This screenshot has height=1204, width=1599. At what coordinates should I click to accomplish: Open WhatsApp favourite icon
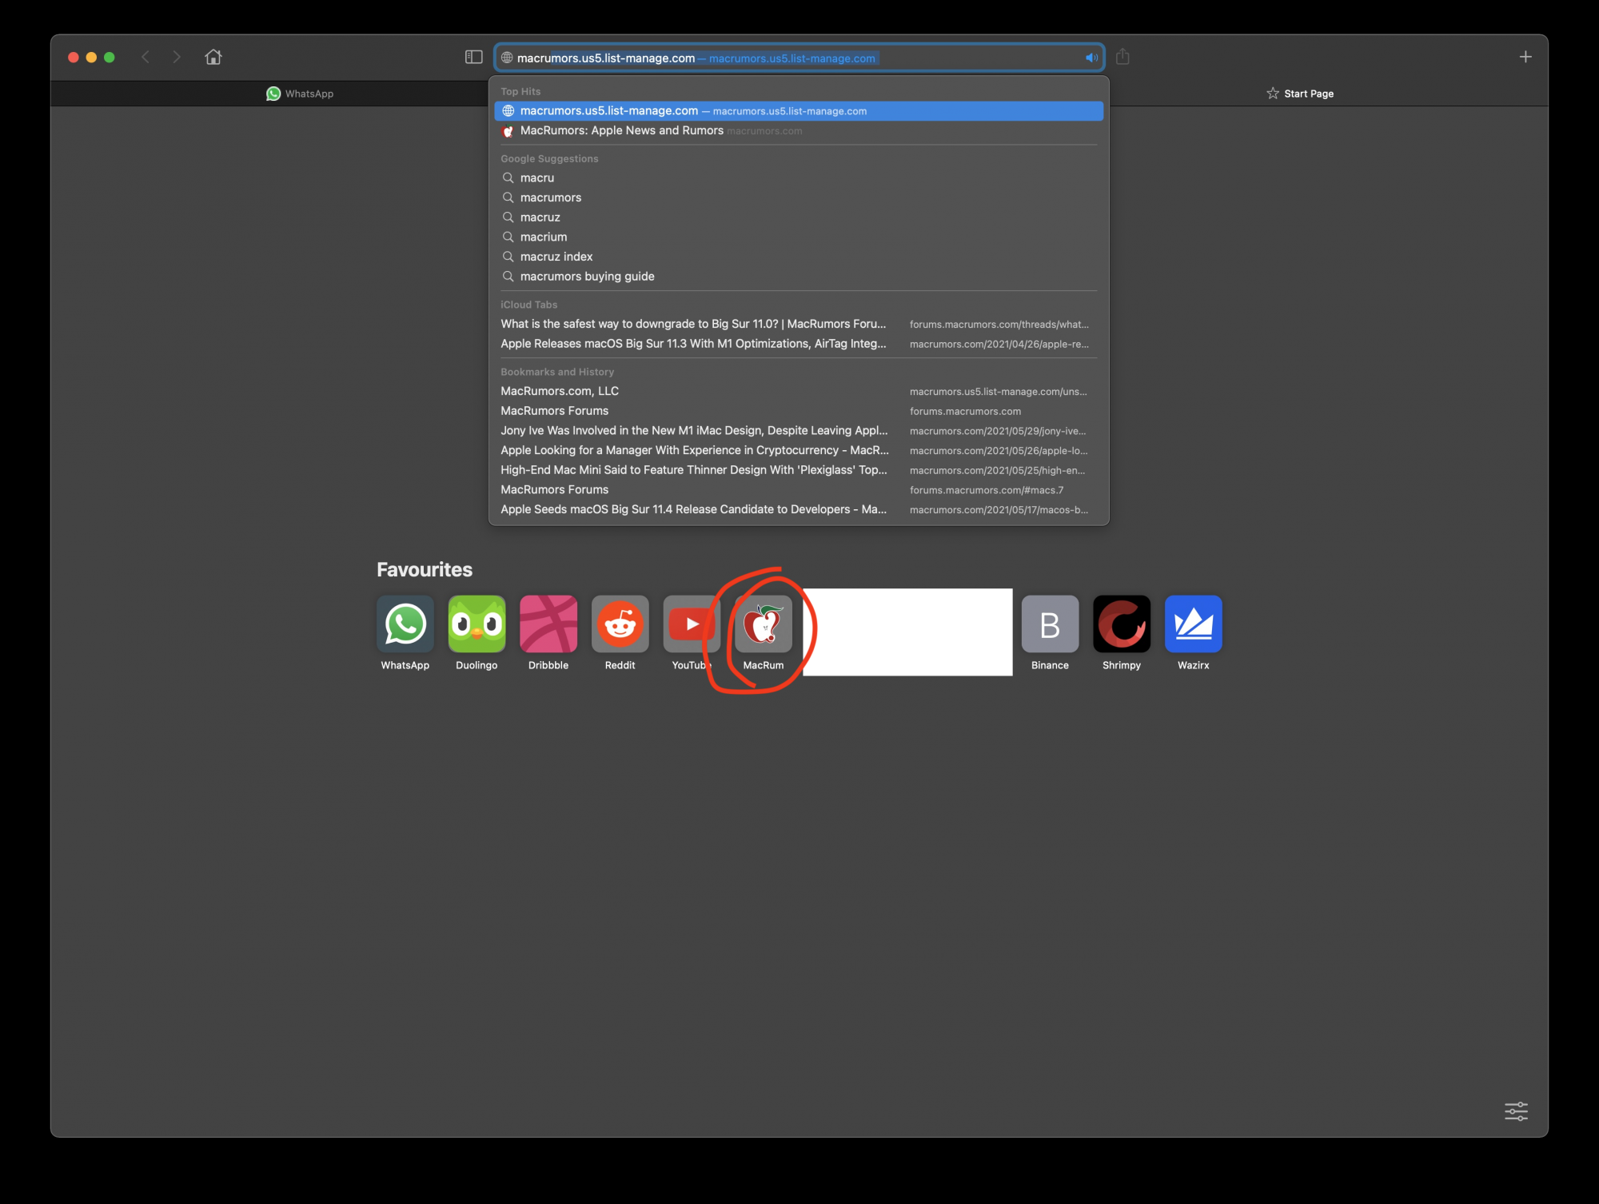405,624
